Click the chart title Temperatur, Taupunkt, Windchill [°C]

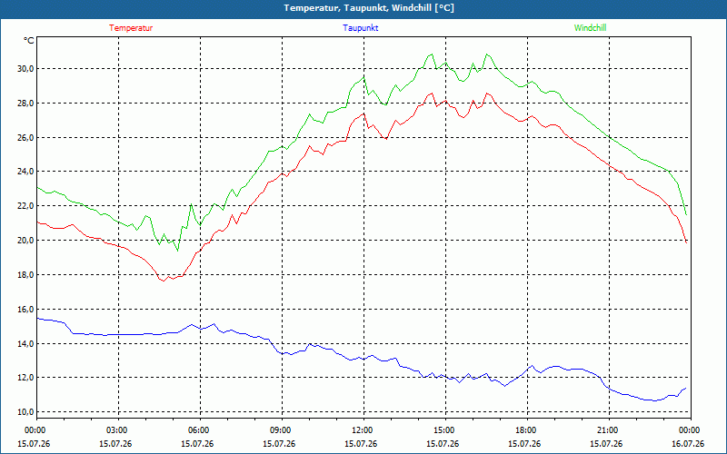coord(369,8)
